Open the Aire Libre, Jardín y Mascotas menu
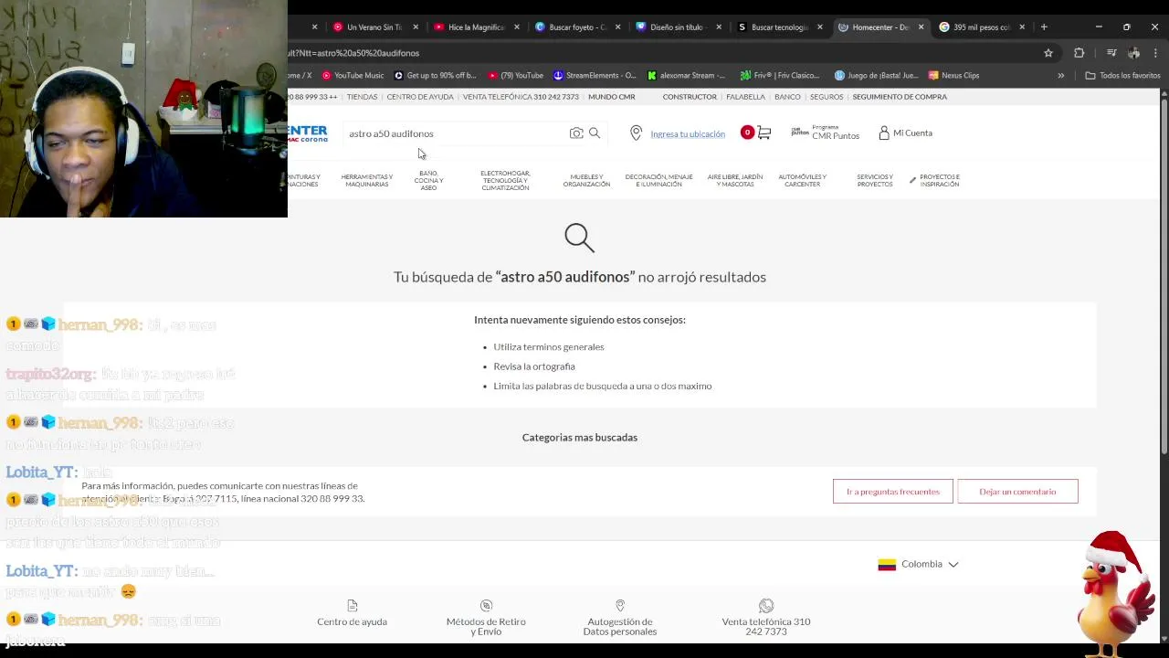Screen dimensions: 1169x658 735,180
